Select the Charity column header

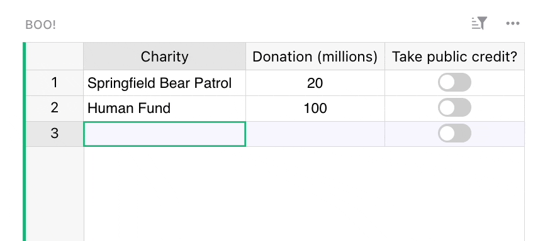164,56
